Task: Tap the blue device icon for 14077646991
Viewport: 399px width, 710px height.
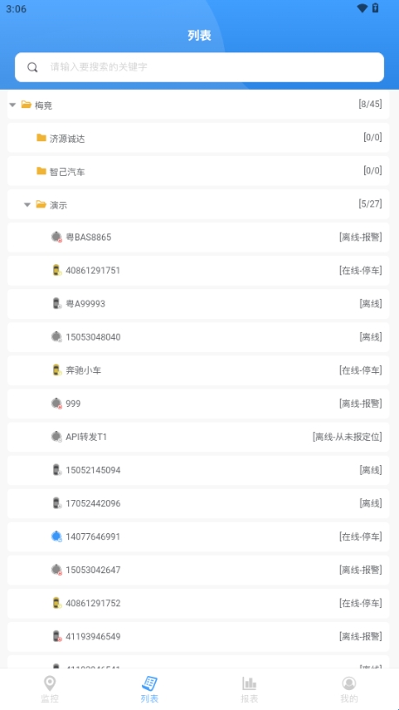Action: tap(57, 537)
